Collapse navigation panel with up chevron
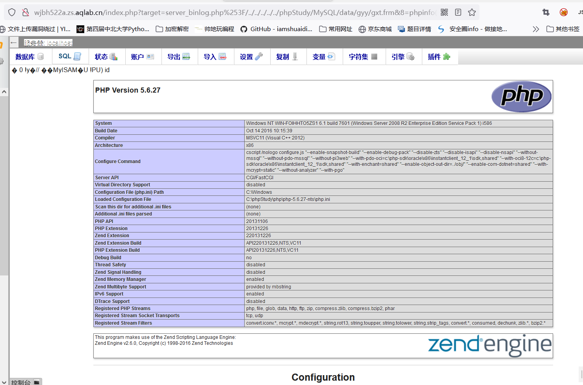The height and width of the screenshot is (385, 583). [4, 92]
